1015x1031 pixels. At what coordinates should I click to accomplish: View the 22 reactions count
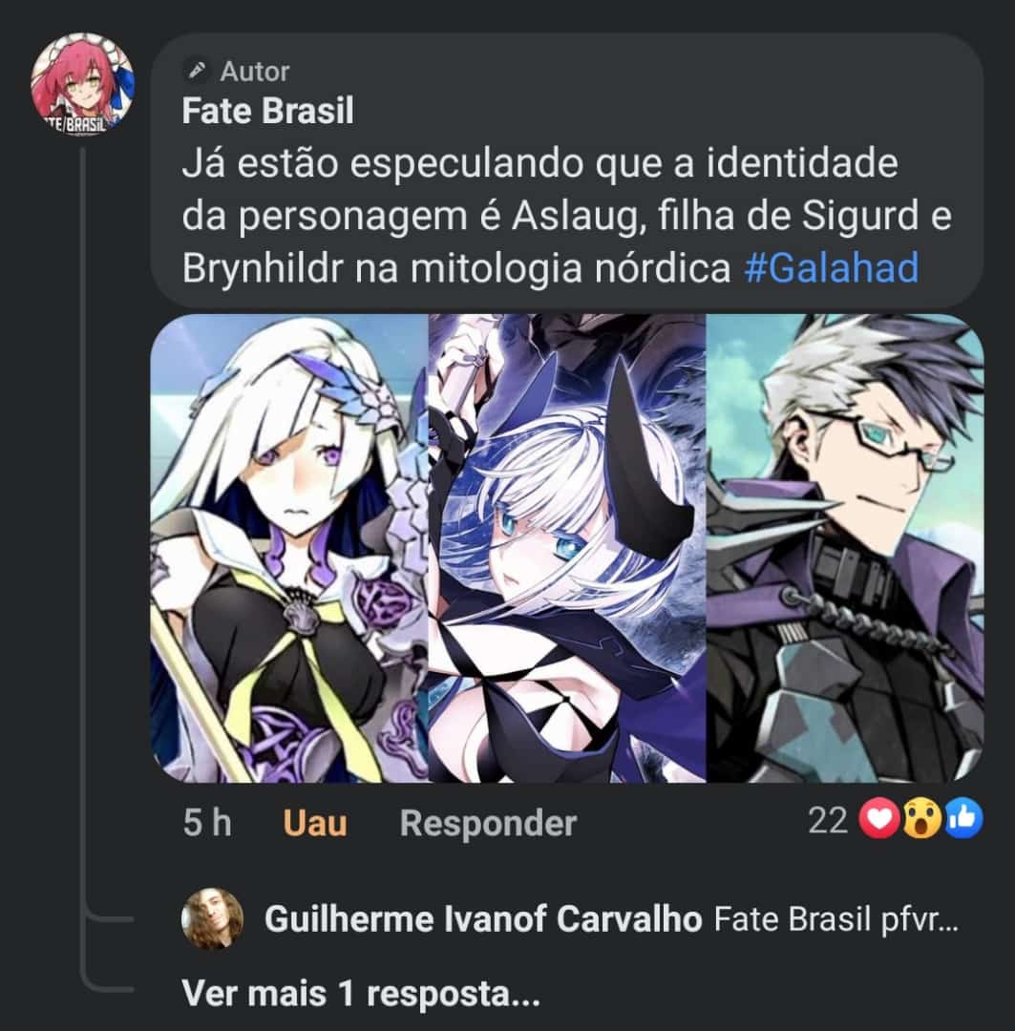click(828, 820)
